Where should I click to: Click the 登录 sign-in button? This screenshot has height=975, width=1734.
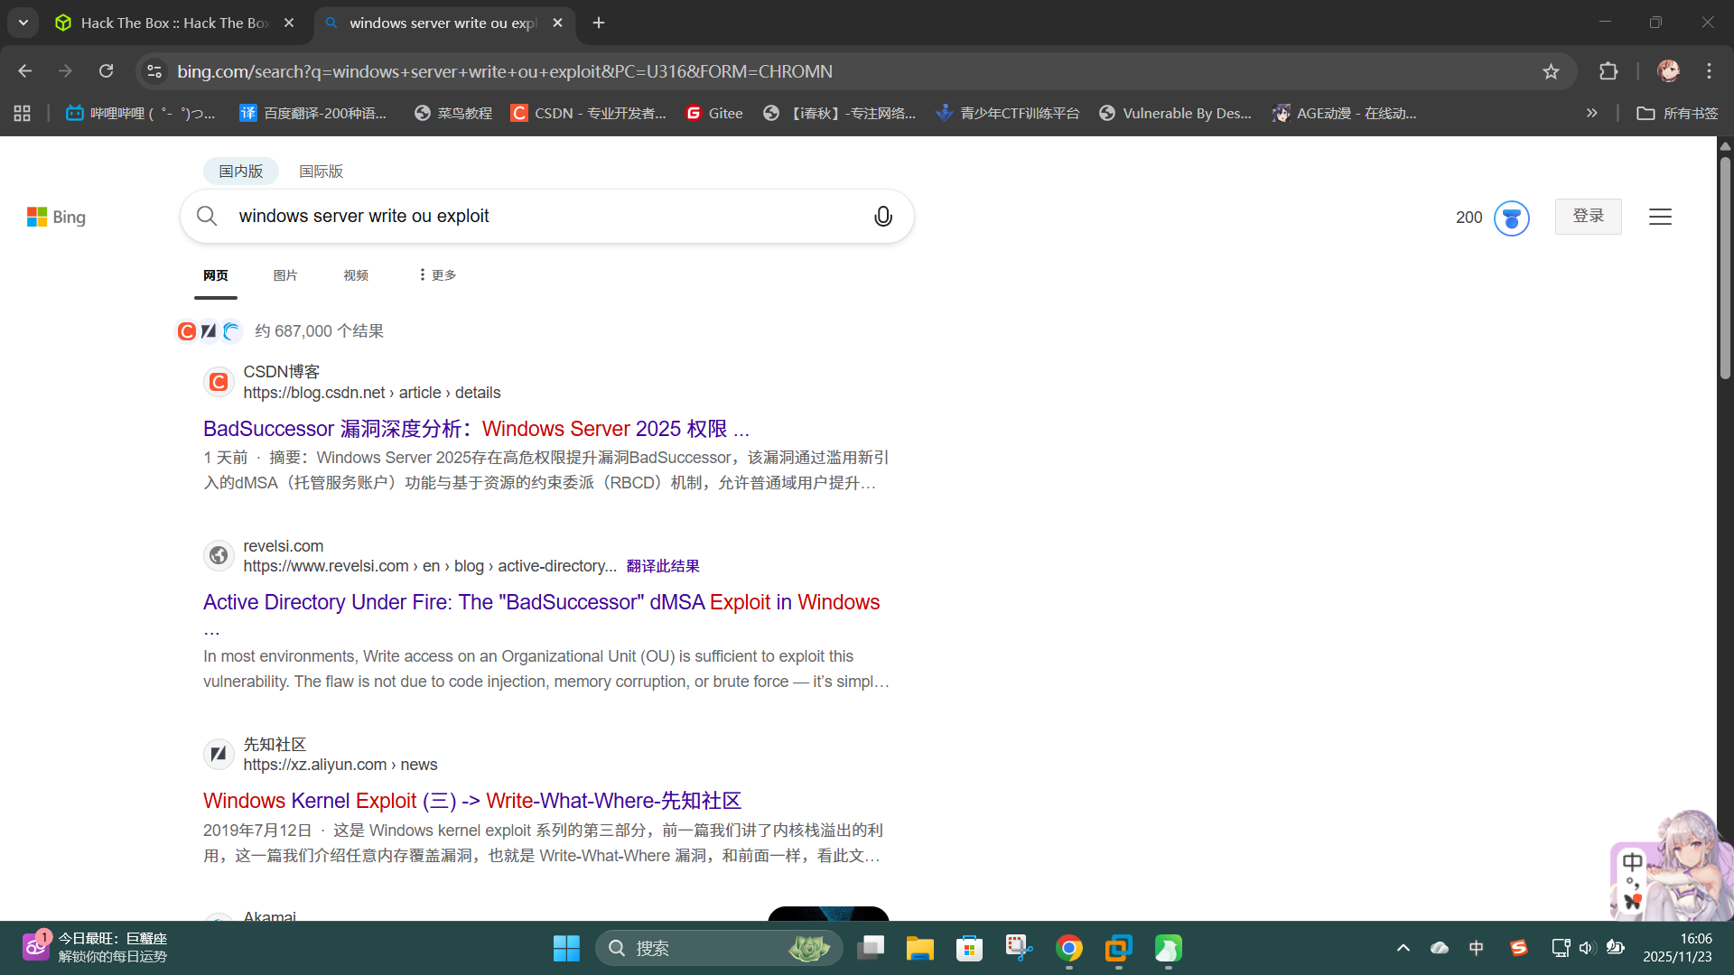1588,217
